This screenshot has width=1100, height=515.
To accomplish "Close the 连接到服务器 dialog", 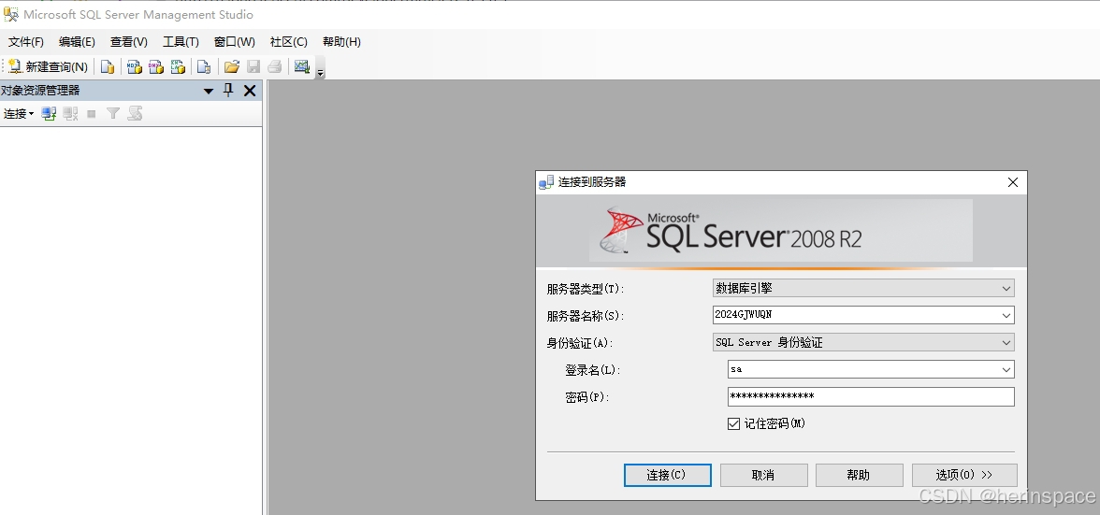I will pyautogui.click(x=1012, y=182).
